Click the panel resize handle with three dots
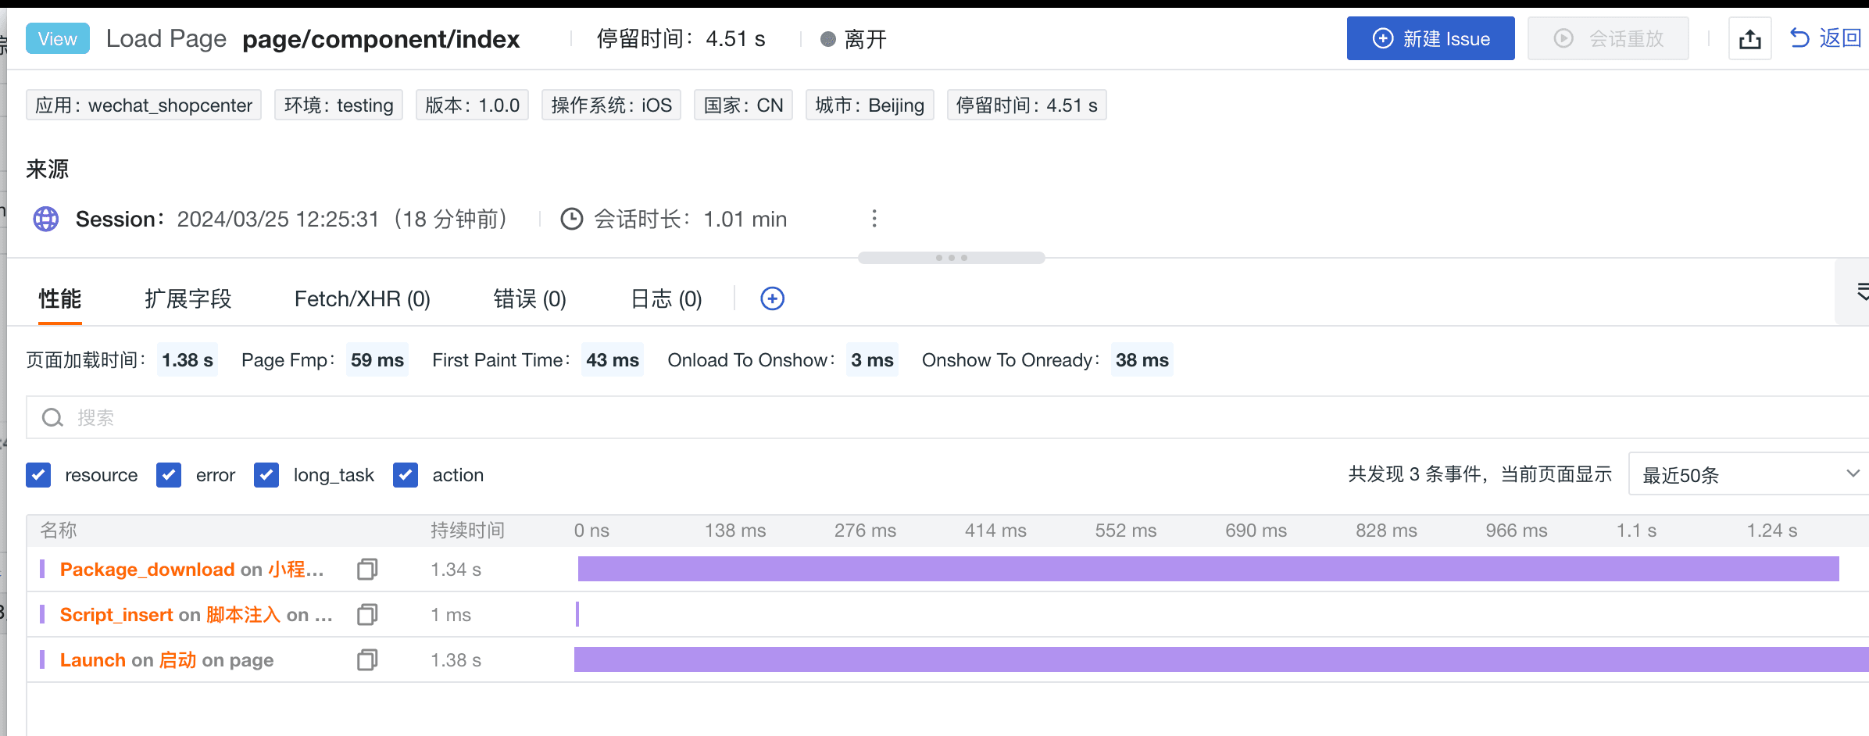Viewport: 1869px width, 736px height. (x=951, y=258)
